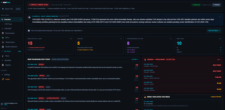The image size is (225, 110).
Task: Click the small icon at the briefing card's right edge
Action: click(219, 17)
